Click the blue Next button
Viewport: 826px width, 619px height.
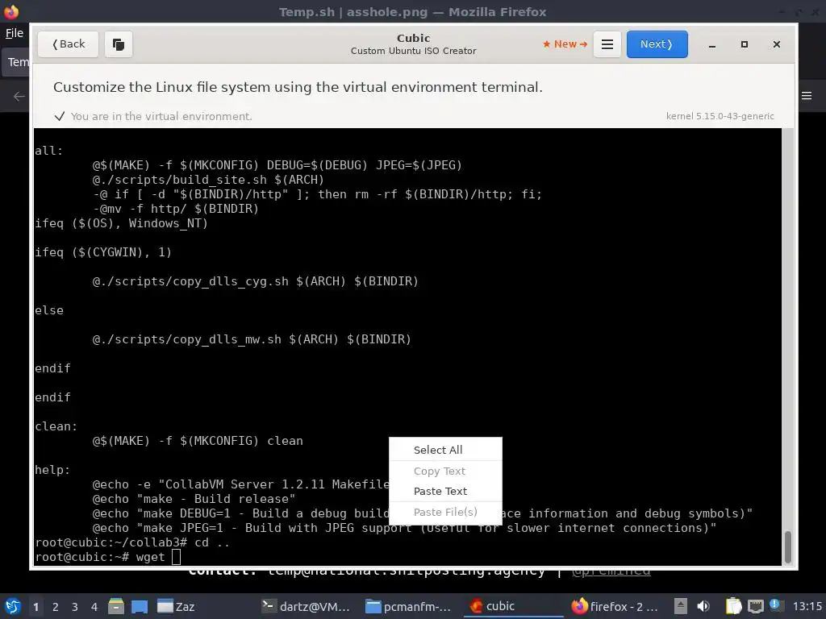click(657, 44)
